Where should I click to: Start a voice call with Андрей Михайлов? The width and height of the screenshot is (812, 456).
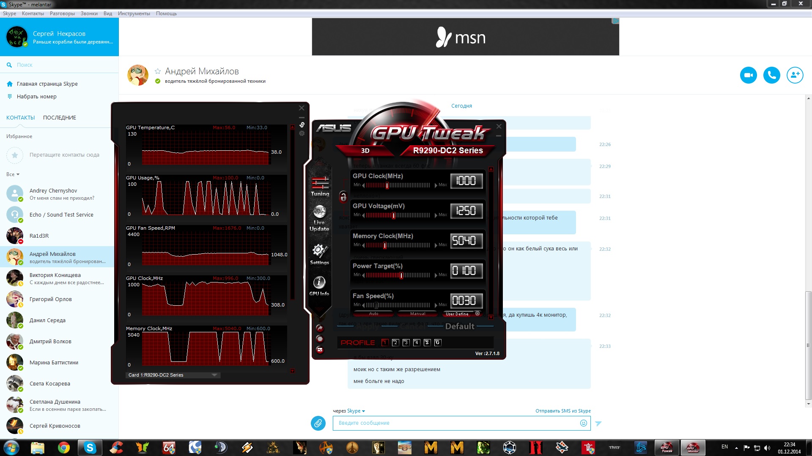771,75
